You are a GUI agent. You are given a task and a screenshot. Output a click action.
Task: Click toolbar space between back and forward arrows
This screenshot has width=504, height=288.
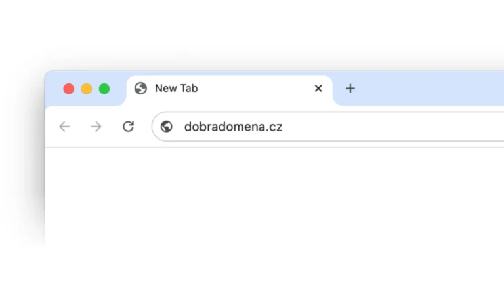(x=80, y=127)
